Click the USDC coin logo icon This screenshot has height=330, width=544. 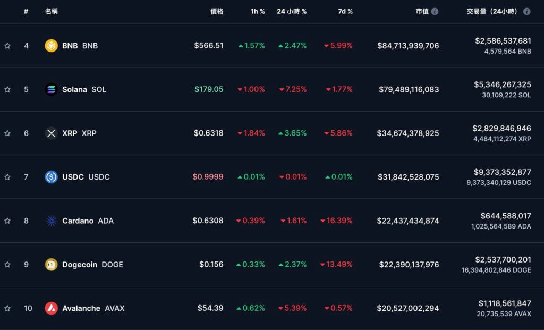[x=51, y=177]
